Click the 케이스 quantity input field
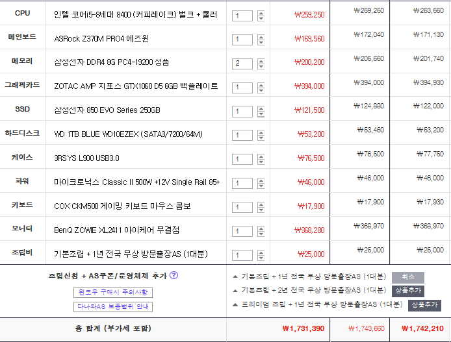This screenshot has width=451, height=342. click(x=242, y=160)
